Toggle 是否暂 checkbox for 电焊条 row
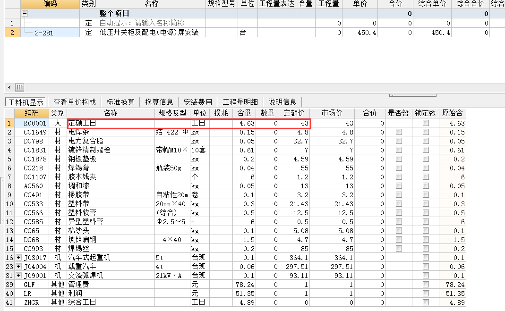Viewport: 505px width, 311px height. 399,132
